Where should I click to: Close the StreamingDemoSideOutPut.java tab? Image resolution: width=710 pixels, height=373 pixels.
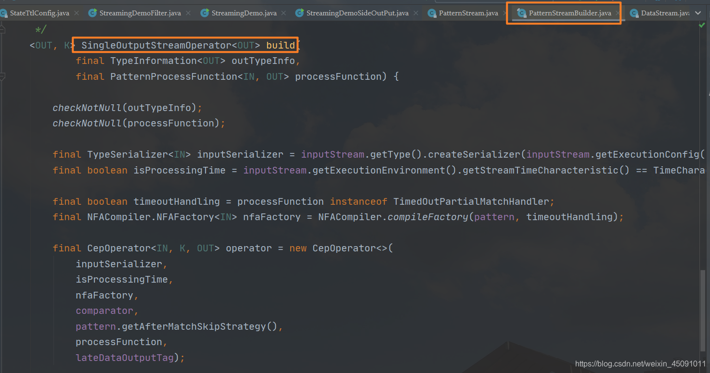coord(415,13)
